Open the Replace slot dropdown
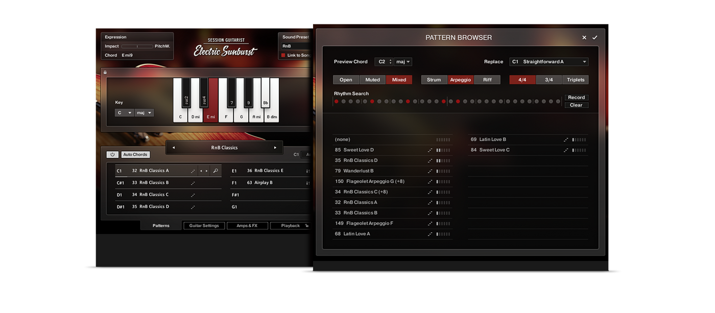This screenshot has height=313, width=715. (x=549, y=62)
